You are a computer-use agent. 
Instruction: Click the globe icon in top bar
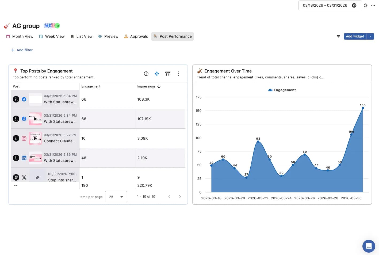pos(366,5)
